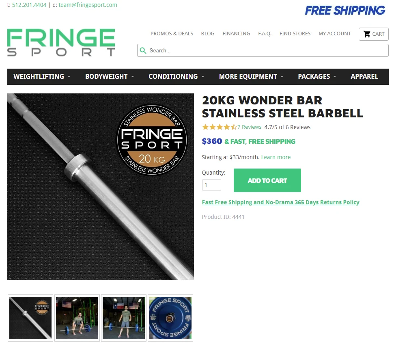Click the shopping cart icon

point(367,34)
